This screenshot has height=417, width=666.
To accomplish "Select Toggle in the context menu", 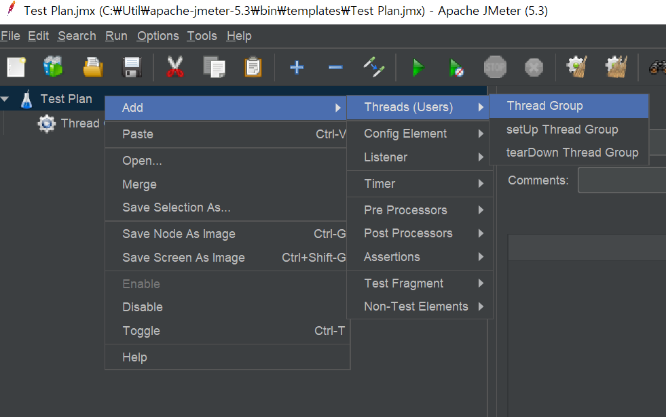I will [227, 331].
